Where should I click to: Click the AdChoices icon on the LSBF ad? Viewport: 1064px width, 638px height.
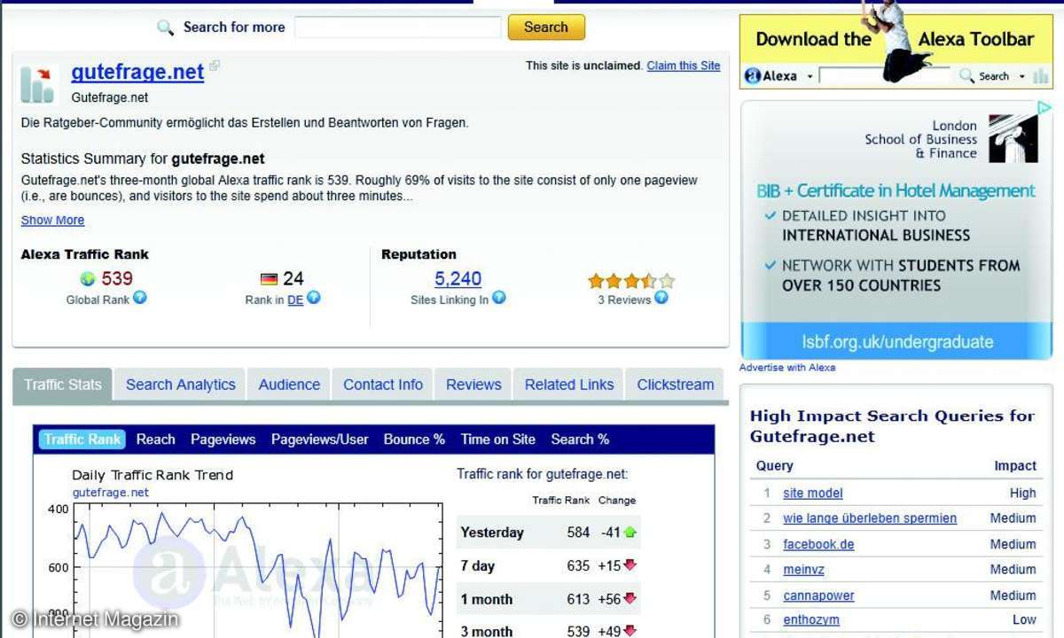[1044, 108]
